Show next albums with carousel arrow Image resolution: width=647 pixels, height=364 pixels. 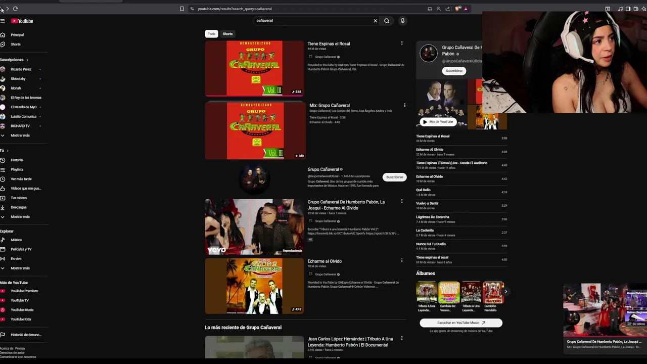pyautogui.click(x=505, y=292)
